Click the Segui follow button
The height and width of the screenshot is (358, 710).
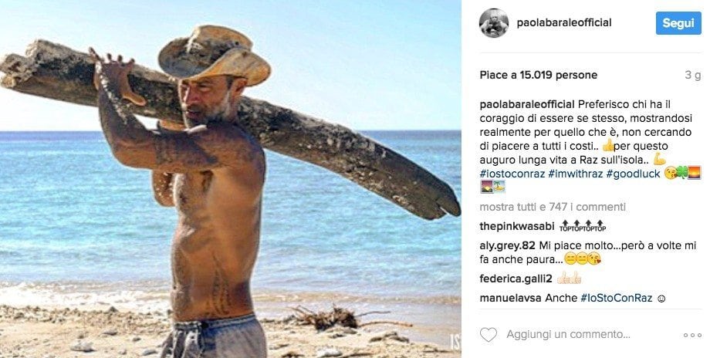pyautogui.click(x=678, y=23)
